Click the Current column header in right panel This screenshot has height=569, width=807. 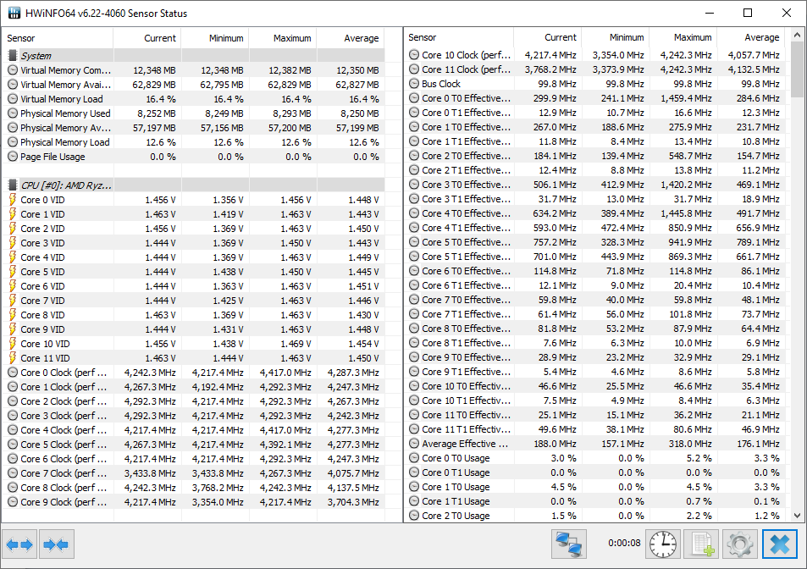(x=548, y=37)
